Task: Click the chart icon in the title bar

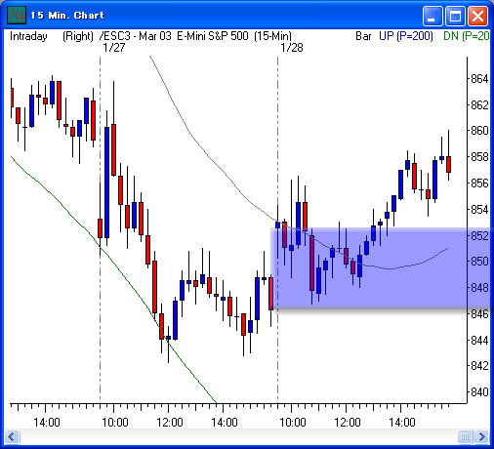Action: [17, 15]
